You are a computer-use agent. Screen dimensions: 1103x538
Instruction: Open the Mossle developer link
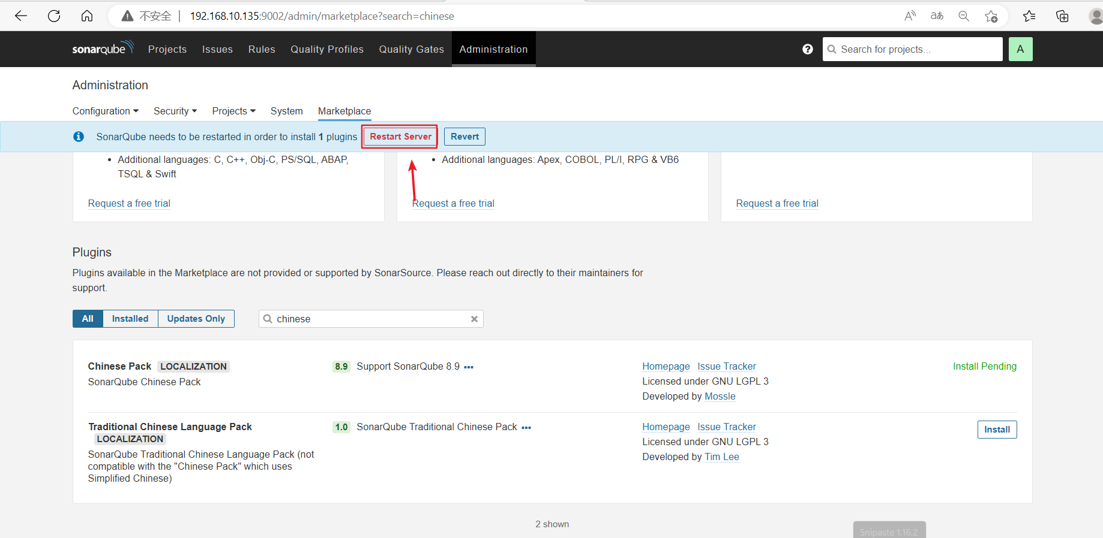[x=720, y=396]
